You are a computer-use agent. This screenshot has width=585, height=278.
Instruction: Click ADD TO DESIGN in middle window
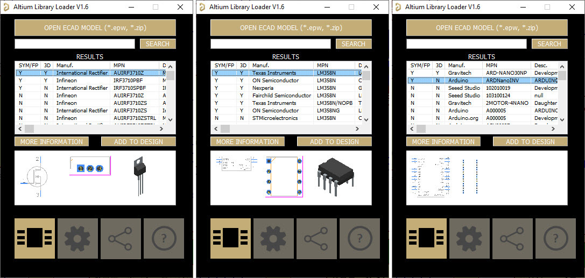(334, 141)
